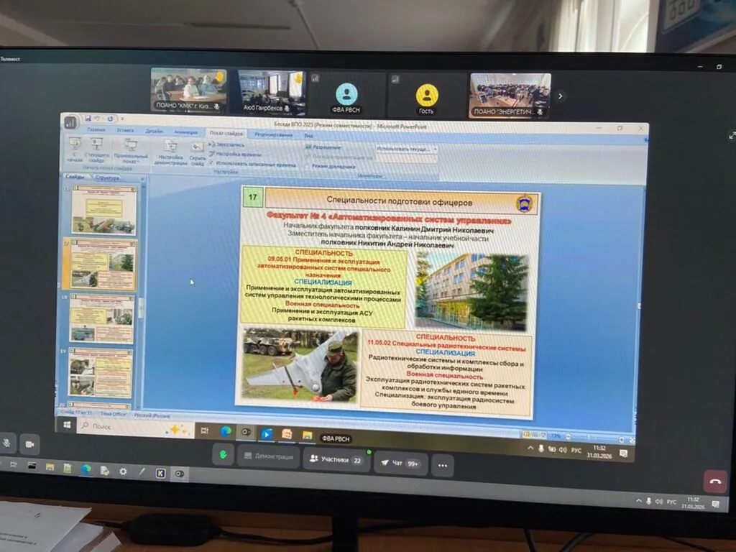Switch to the 'Рецензирование' ribbon tab
The width and height of the screenshot is (736, 552).
[273, 134]
